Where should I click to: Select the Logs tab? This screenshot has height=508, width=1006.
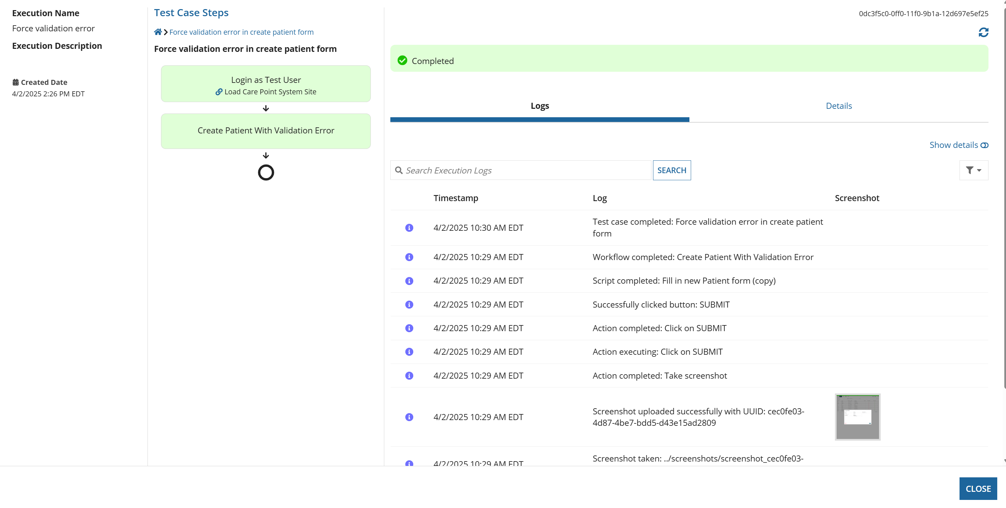tap(540, 106)
